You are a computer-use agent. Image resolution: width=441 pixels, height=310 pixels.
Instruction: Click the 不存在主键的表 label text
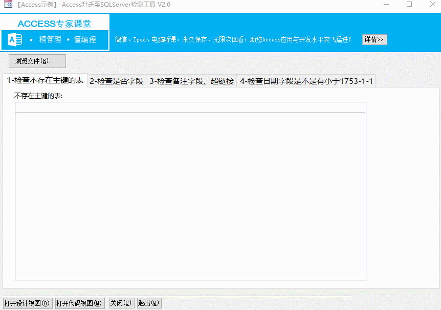(x=38, y=96)
